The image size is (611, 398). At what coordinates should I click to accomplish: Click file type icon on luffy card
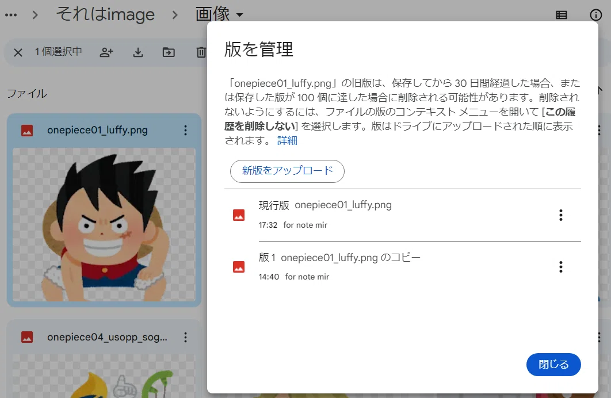(27, 131)
